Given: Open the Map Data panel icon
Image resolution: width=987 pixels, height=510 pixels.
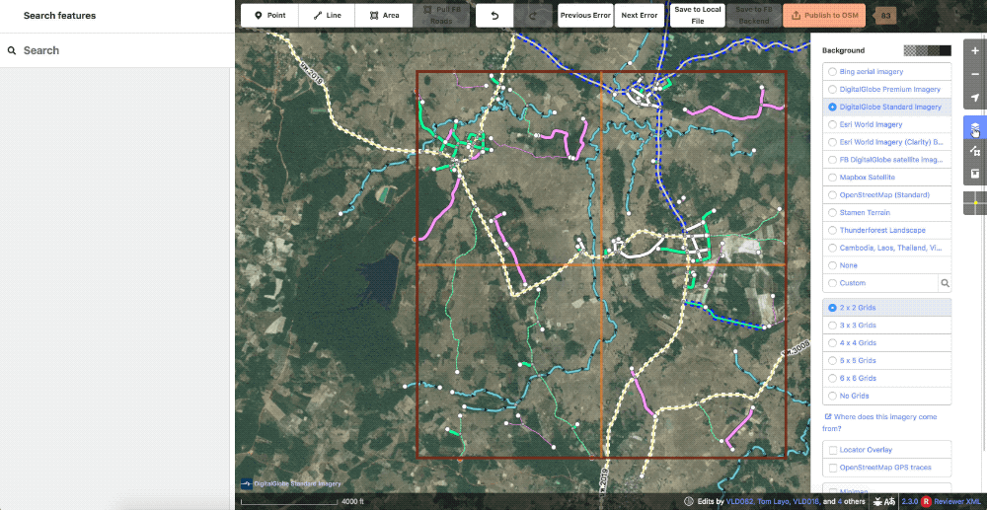Looking at the screenshot, I should coord(975,151).
